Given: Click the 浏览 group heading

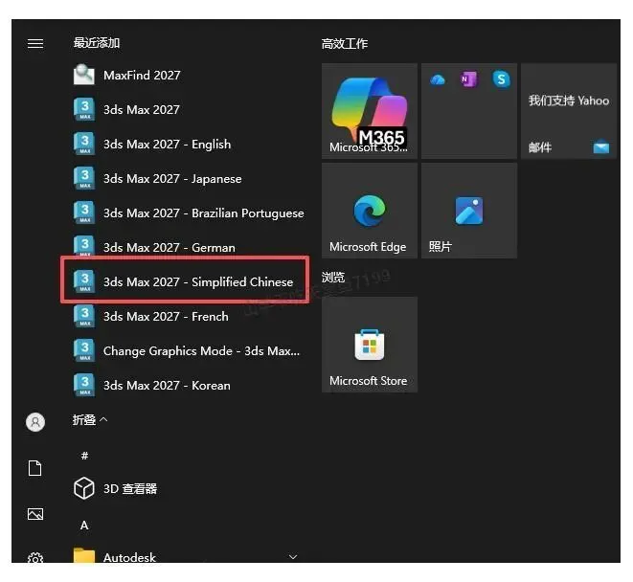Looking at the screenshot, I should pos(333,278).
